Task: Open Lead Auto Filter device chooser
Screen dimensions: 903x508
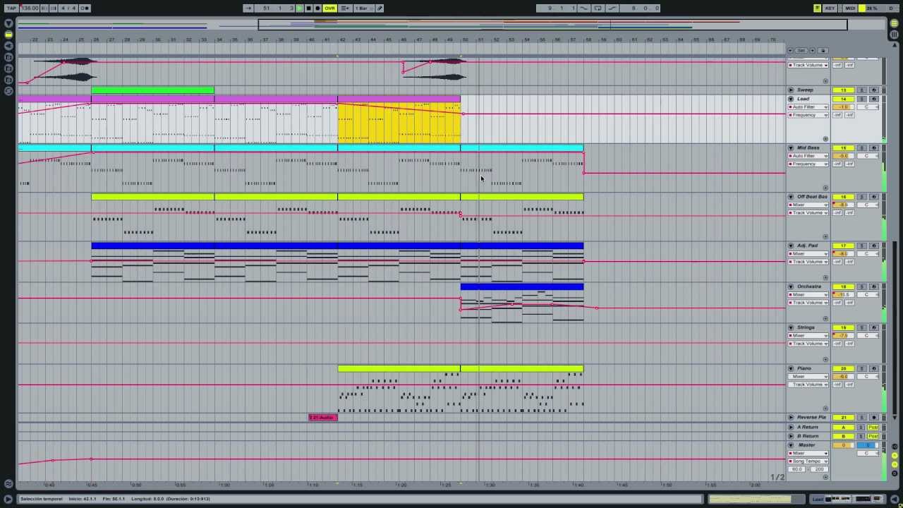Action: pyautogui.click(x=808, y=107)
